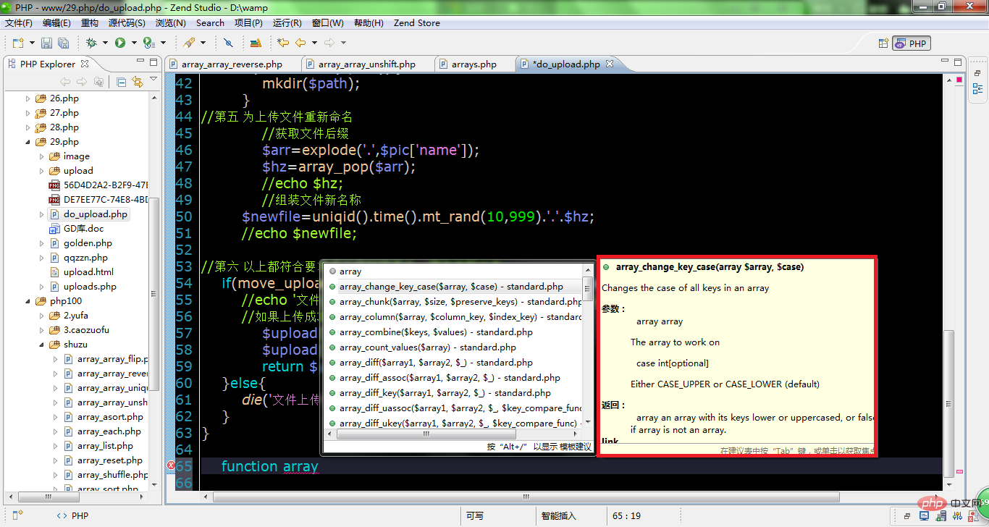Expand the image folder in tree
The image size is (989, 527).
(x=42, y=156)
